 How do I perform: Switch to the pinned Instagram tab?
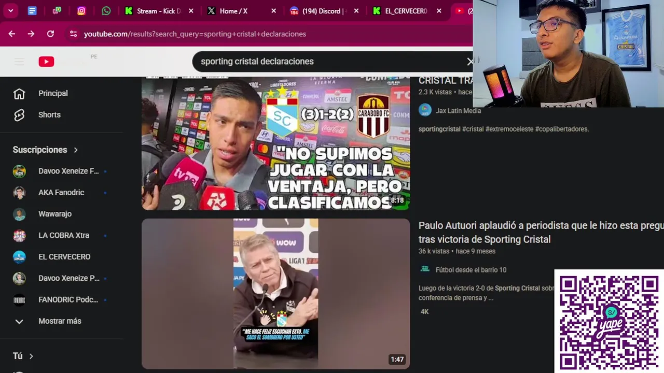(x=81, y=11)
